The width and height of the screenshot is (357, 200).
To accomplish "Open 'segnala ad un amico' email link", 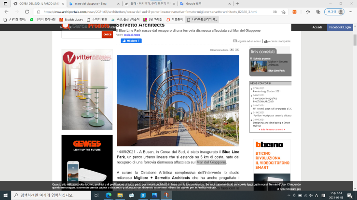I will pos(247,41).
